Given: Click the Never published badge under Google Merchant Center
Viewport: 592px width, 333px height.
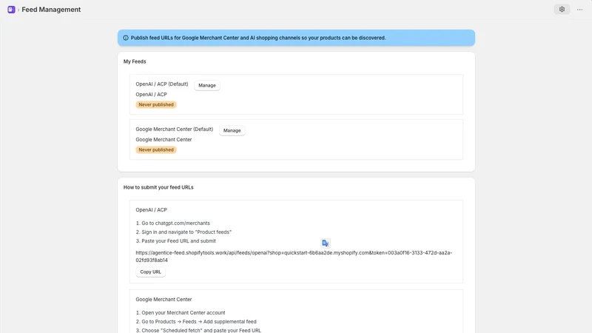Looking at the screenshot, I should (156, 150).
